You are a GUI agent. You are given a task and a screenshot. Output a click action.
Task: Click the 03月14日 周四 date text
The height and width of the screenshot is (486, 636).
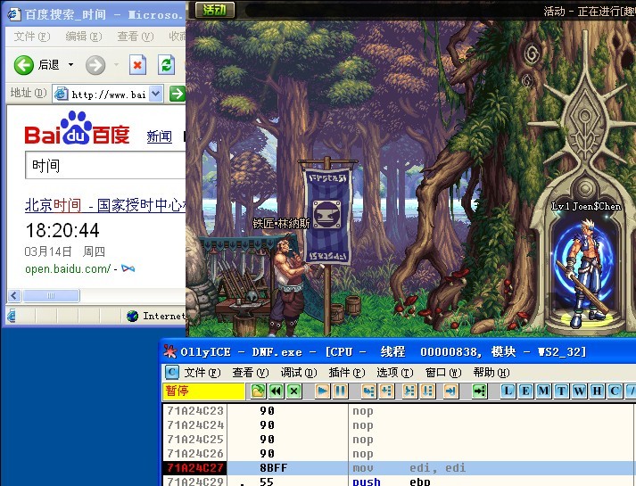65,251
